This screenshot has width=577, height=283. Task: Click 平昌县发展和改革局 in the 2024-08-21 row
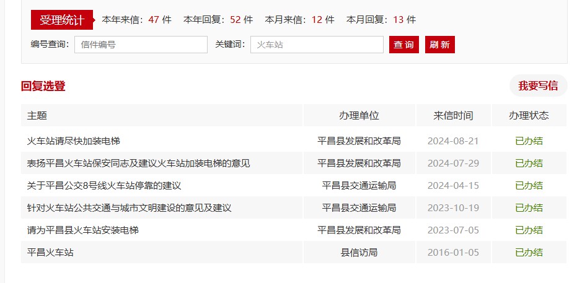pos(359,141)
